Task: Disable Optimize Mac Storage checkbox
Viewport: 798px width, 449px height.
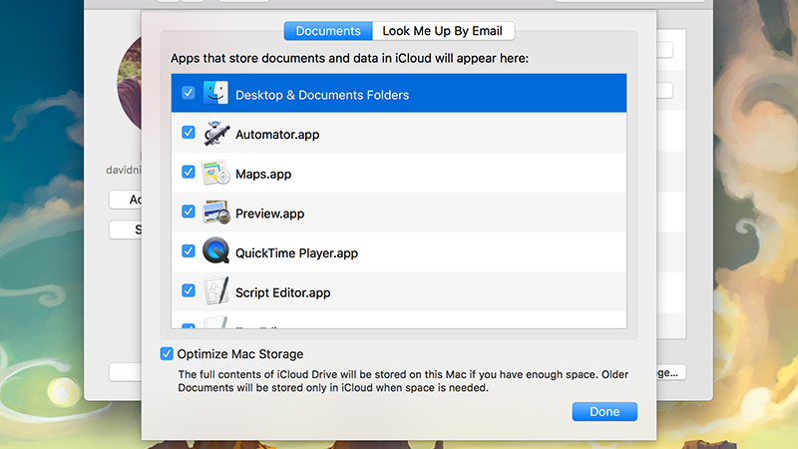Action: (x=167, y=354)
